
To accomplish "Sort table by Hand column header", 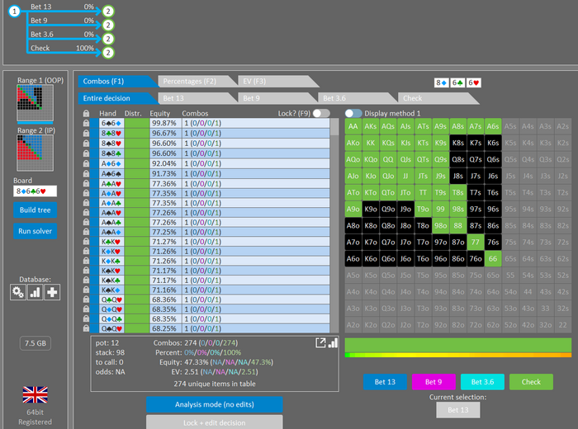I will click(107, 113).
